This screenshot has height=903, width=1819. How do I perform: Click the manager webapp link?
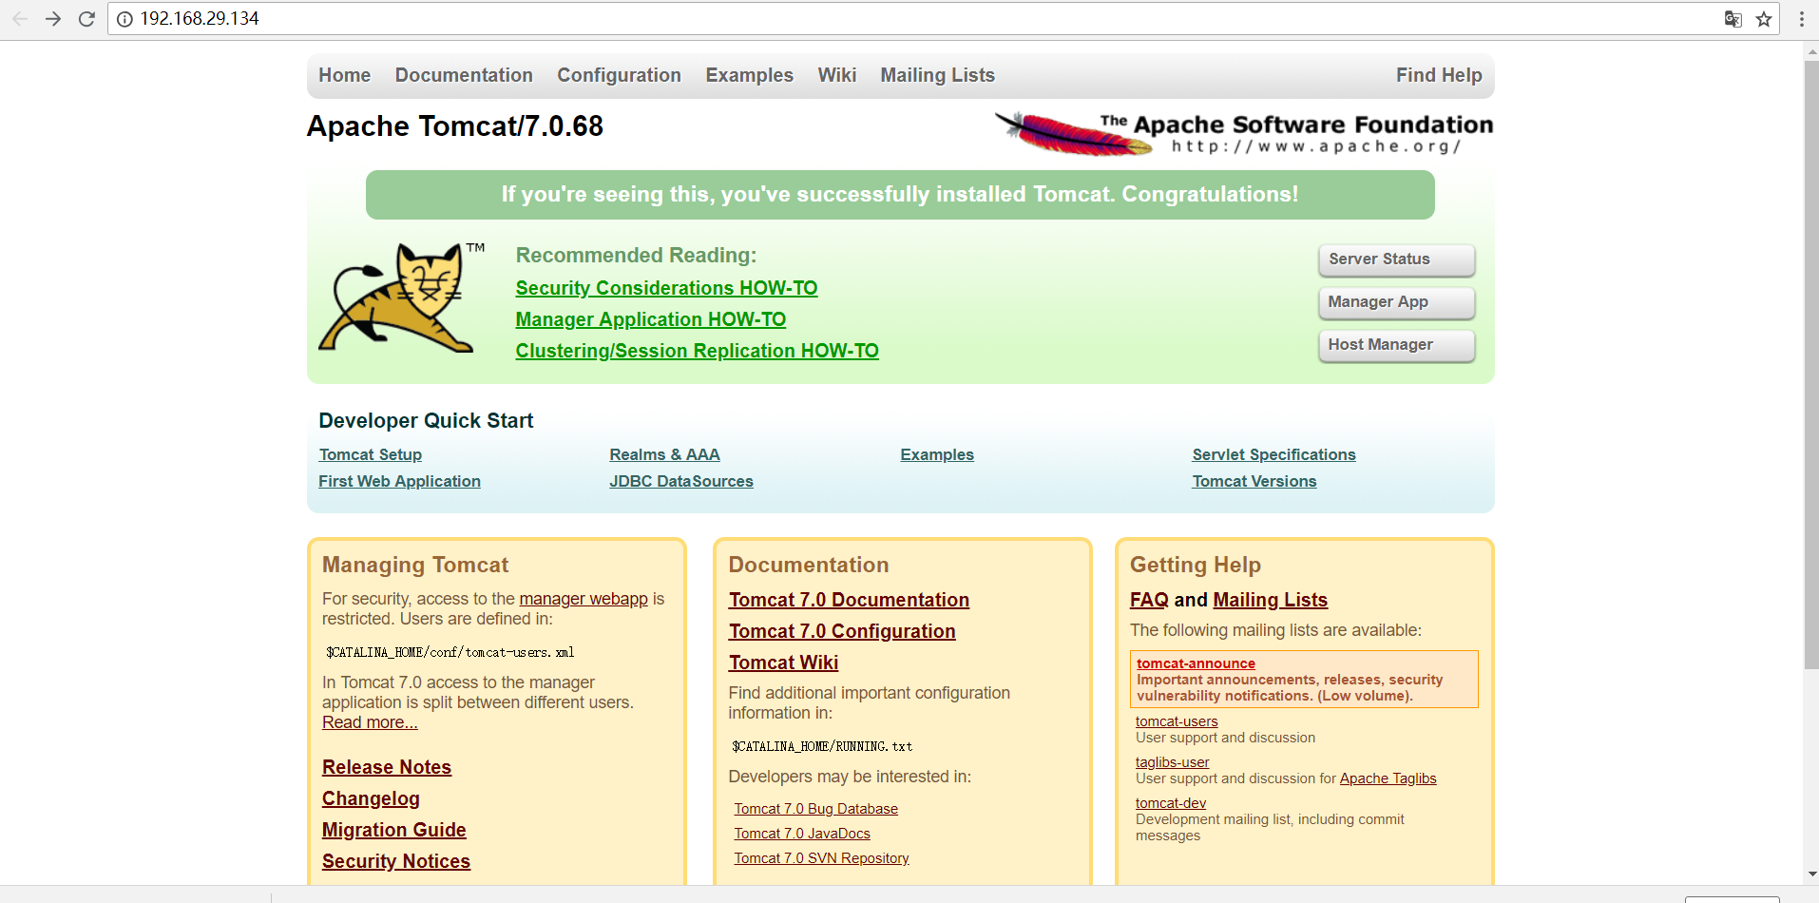(584, 599)
